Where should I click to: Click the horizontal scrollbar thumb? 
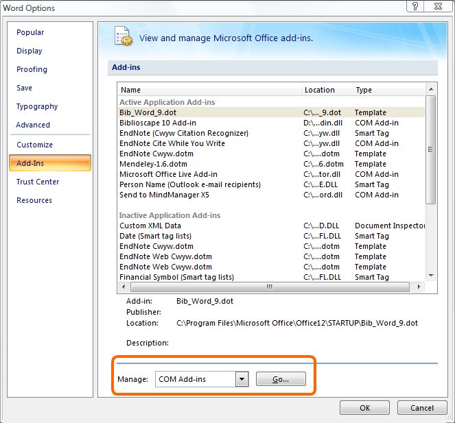pyautogui.click(x=270, y=287)
